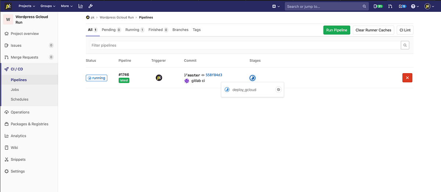Open to-do list icon with badge 5
This screenshot has height=192, width=441.
402,6
